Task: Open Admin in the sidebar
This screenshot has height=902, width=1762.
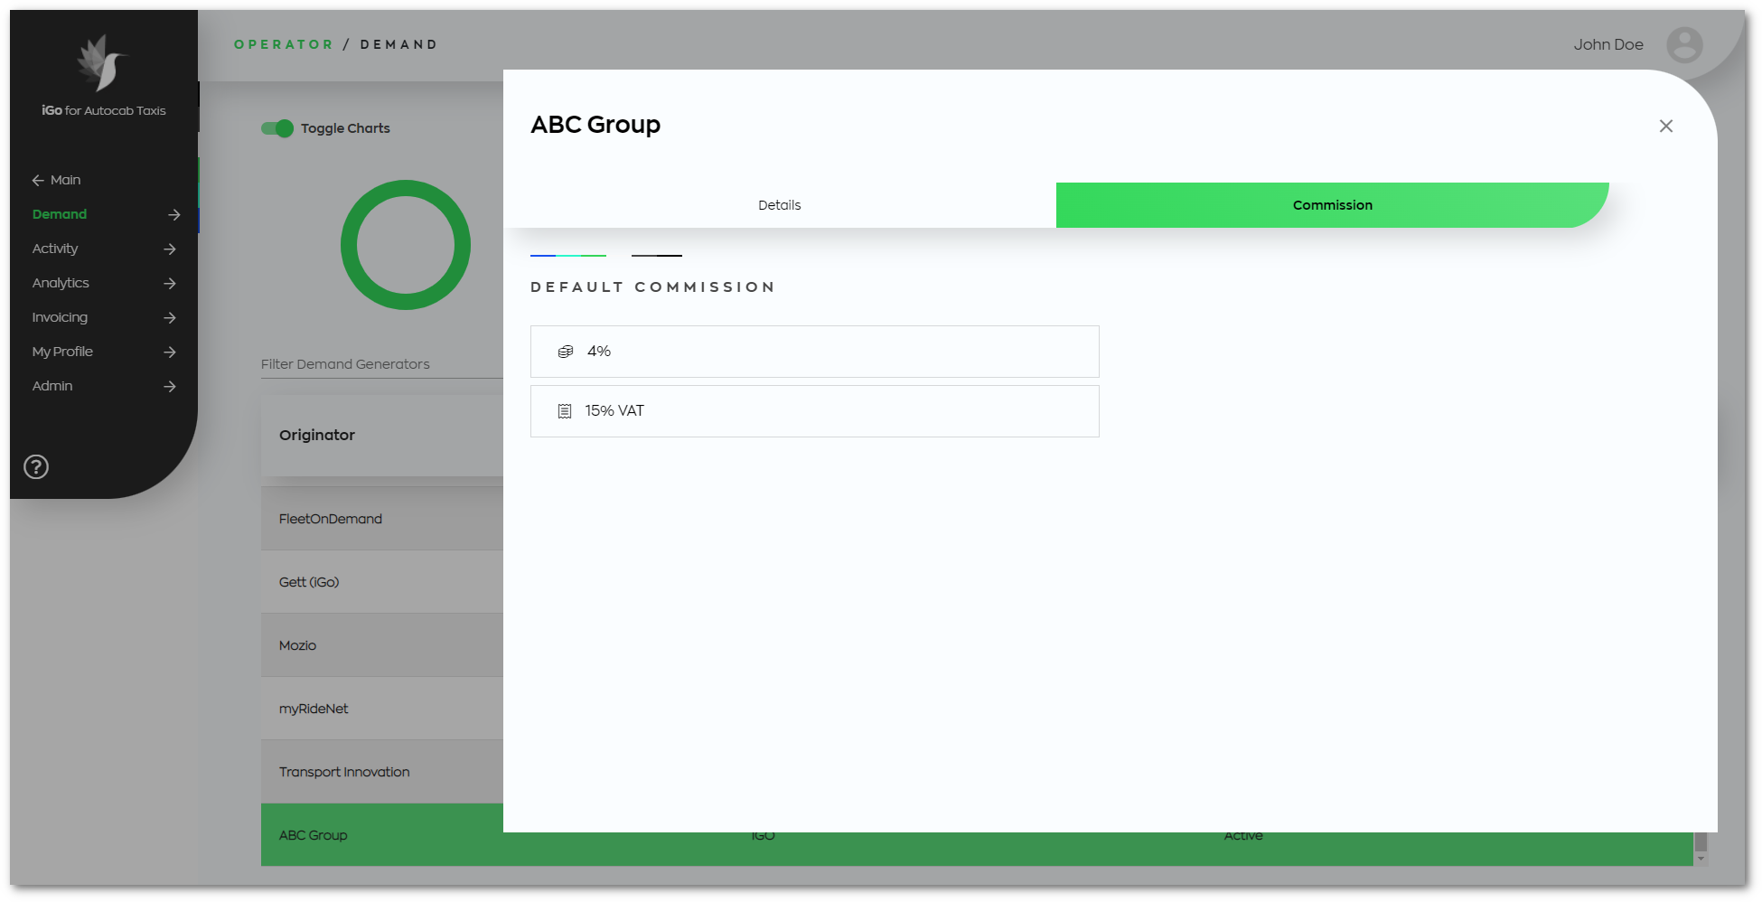Action: (x=52, y=386)
